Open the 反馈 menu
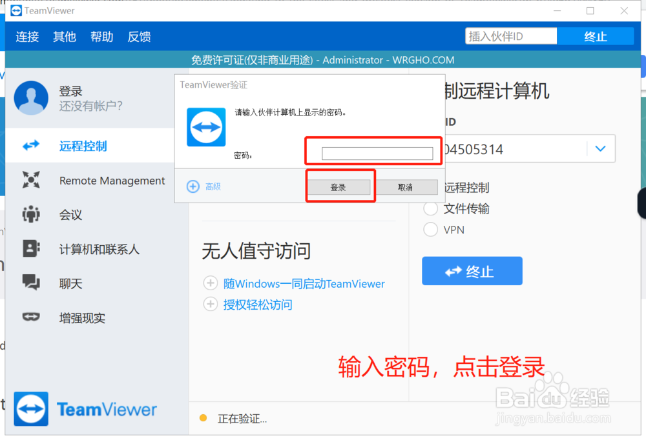 click(x=139, y=37)
